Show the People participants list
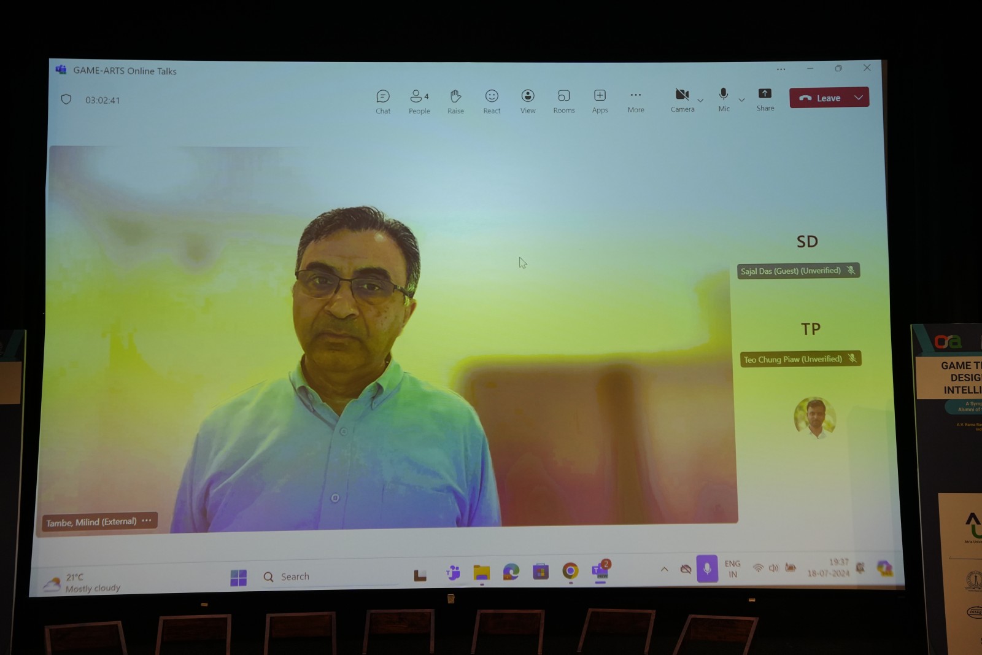 click(x=419, y=101)
